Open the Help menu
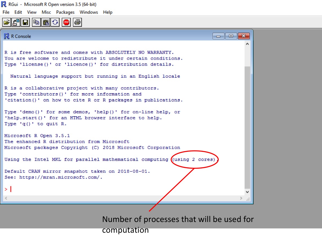Image resolution: width=322 pixels, height=241 pixels. tap(108, 12)
